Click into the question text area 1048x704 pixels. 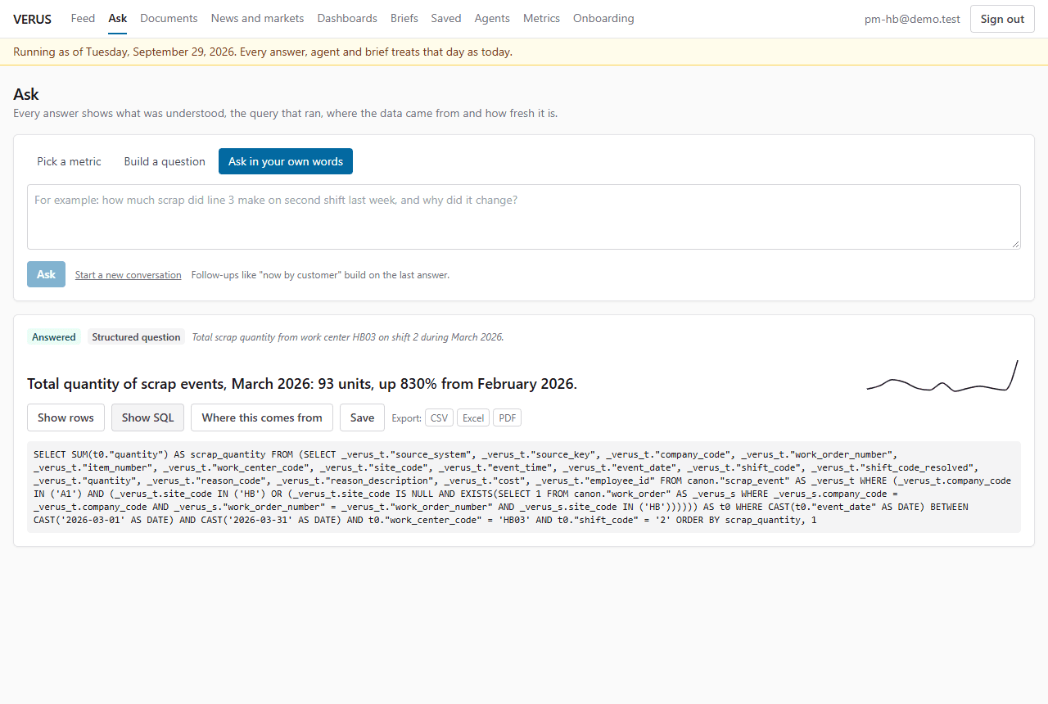pos(524,217)
